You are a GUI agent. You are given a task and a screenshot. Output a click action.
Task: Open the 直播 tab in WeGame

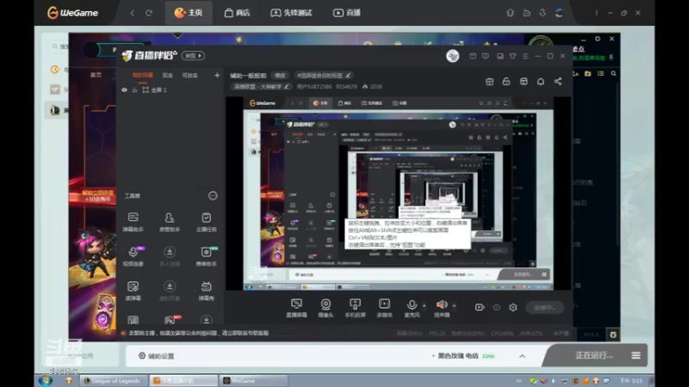point(347,13)
